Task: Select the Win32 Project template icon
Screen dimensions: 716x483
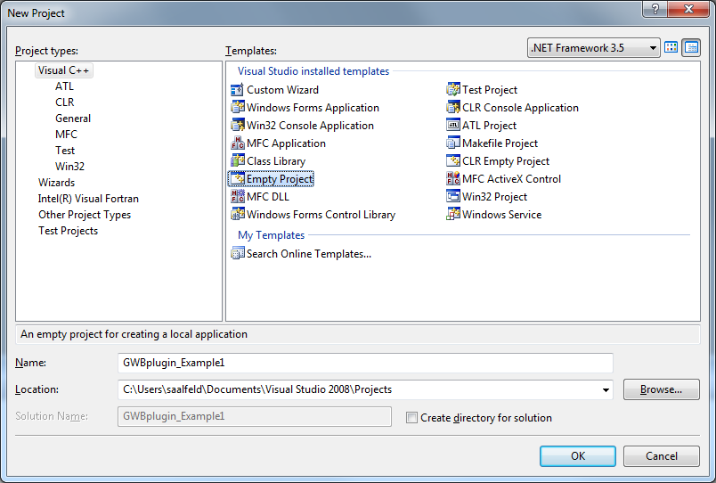Action: click(x=453, y=196)
